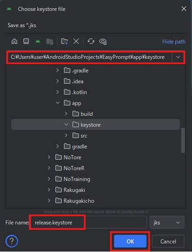The image size is (192, 252).
Task: Collapse the keystore folder
Action: [66, 124]
